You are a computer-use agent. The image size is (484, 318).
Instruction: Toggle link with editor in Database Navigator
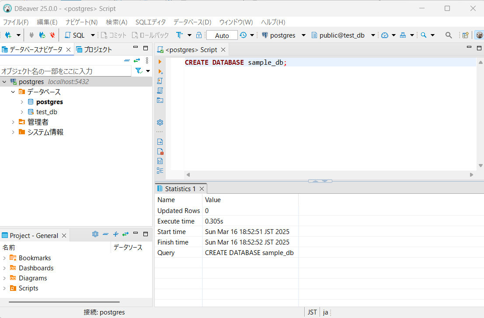click(137, 60)
